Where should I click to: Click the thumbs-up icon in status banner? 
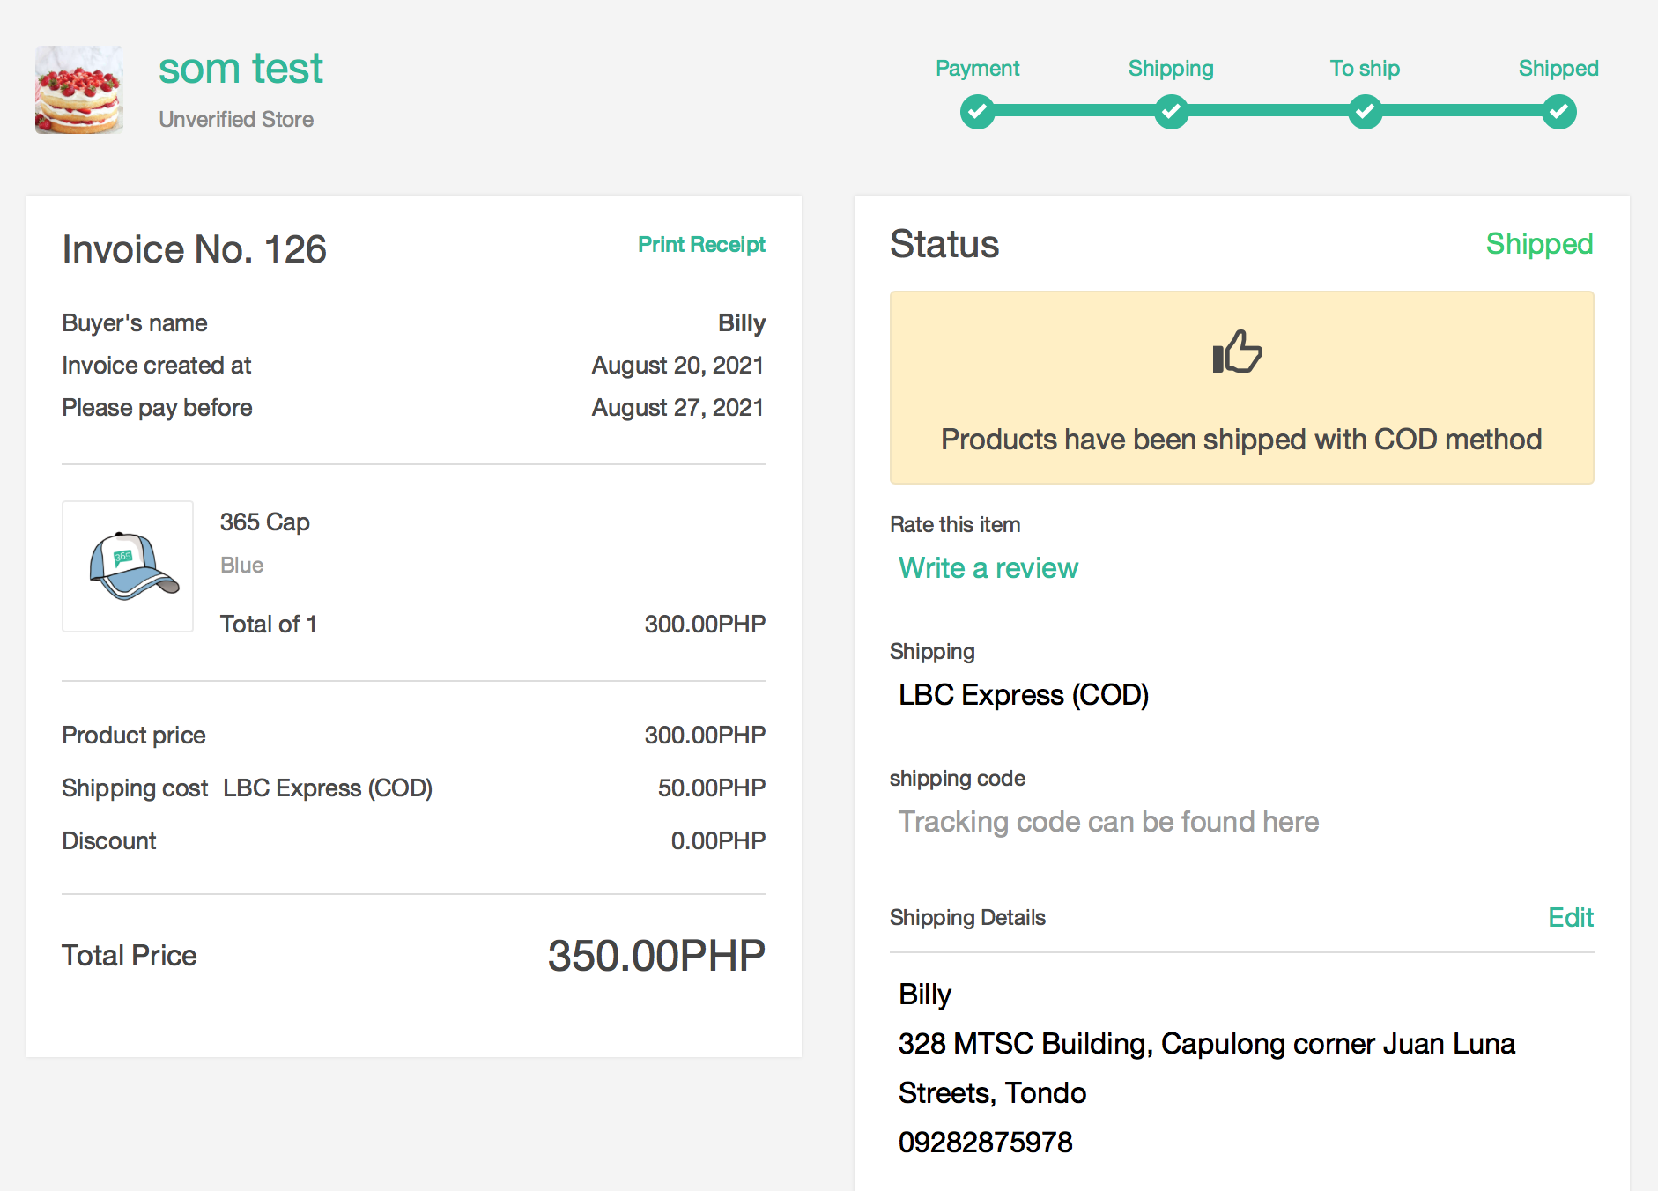pyautogui.click(x=1237, y=351)
